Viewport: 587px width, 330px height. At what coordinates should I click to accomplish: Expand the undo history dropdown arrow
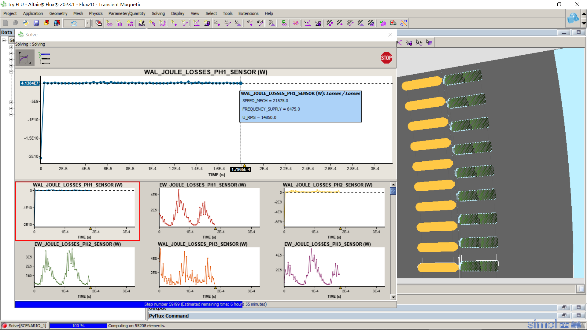tap(88, 23)
